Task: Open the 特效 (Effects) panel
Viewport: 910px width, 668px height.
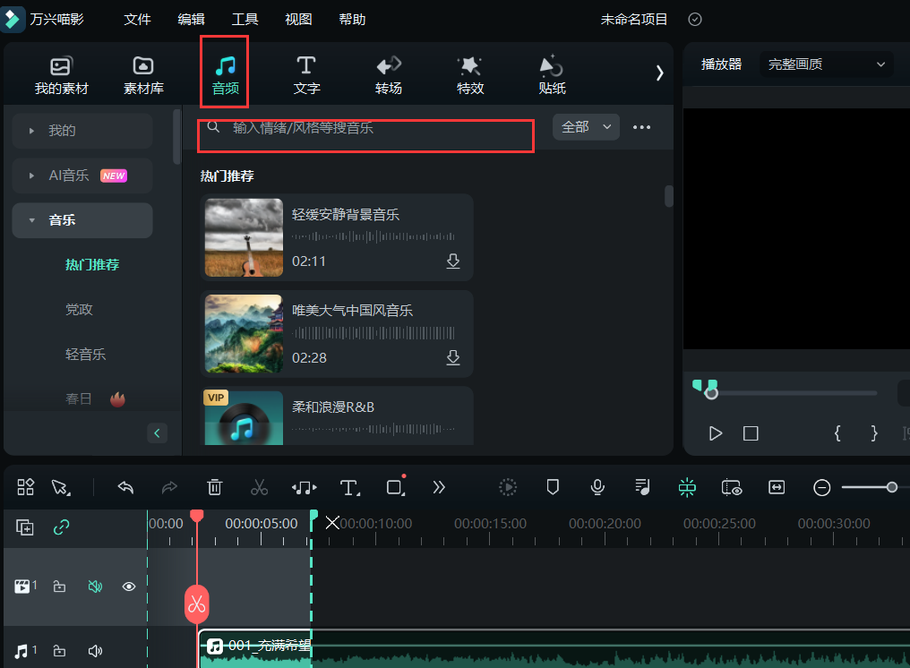Action: tap(469, 72)
